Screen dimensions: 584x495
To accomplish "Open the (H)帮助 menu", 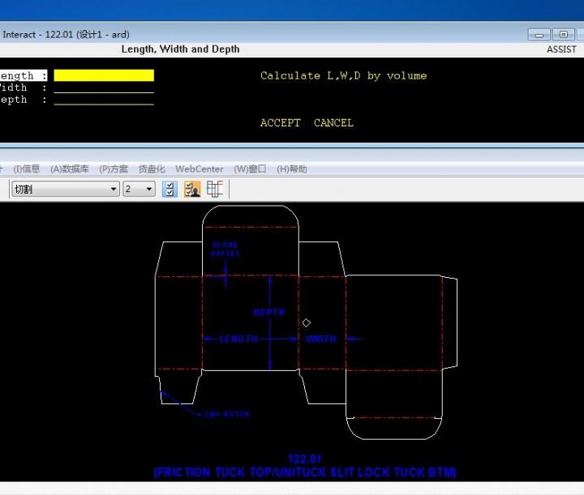I will [292, 169].
